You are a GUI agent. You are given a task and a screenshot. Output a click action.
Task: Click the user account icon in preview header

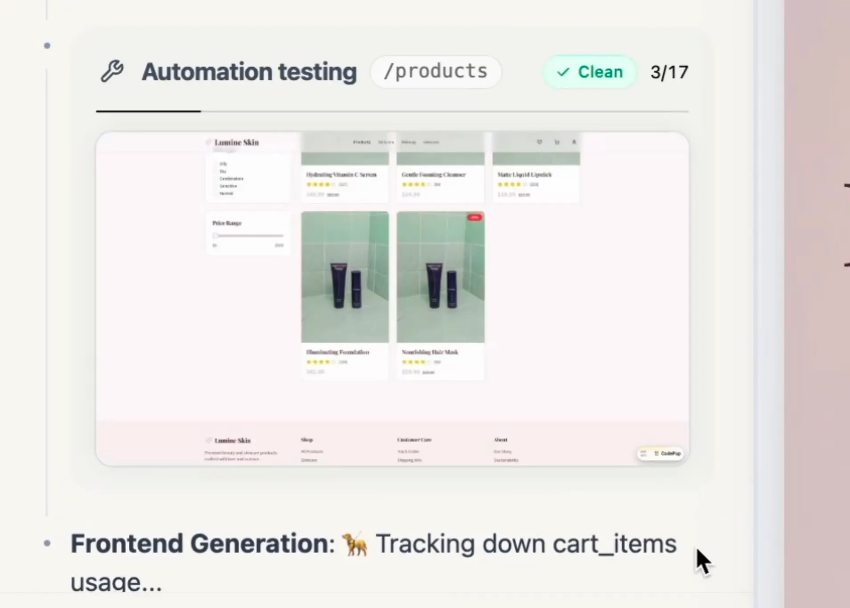(574, 142)
